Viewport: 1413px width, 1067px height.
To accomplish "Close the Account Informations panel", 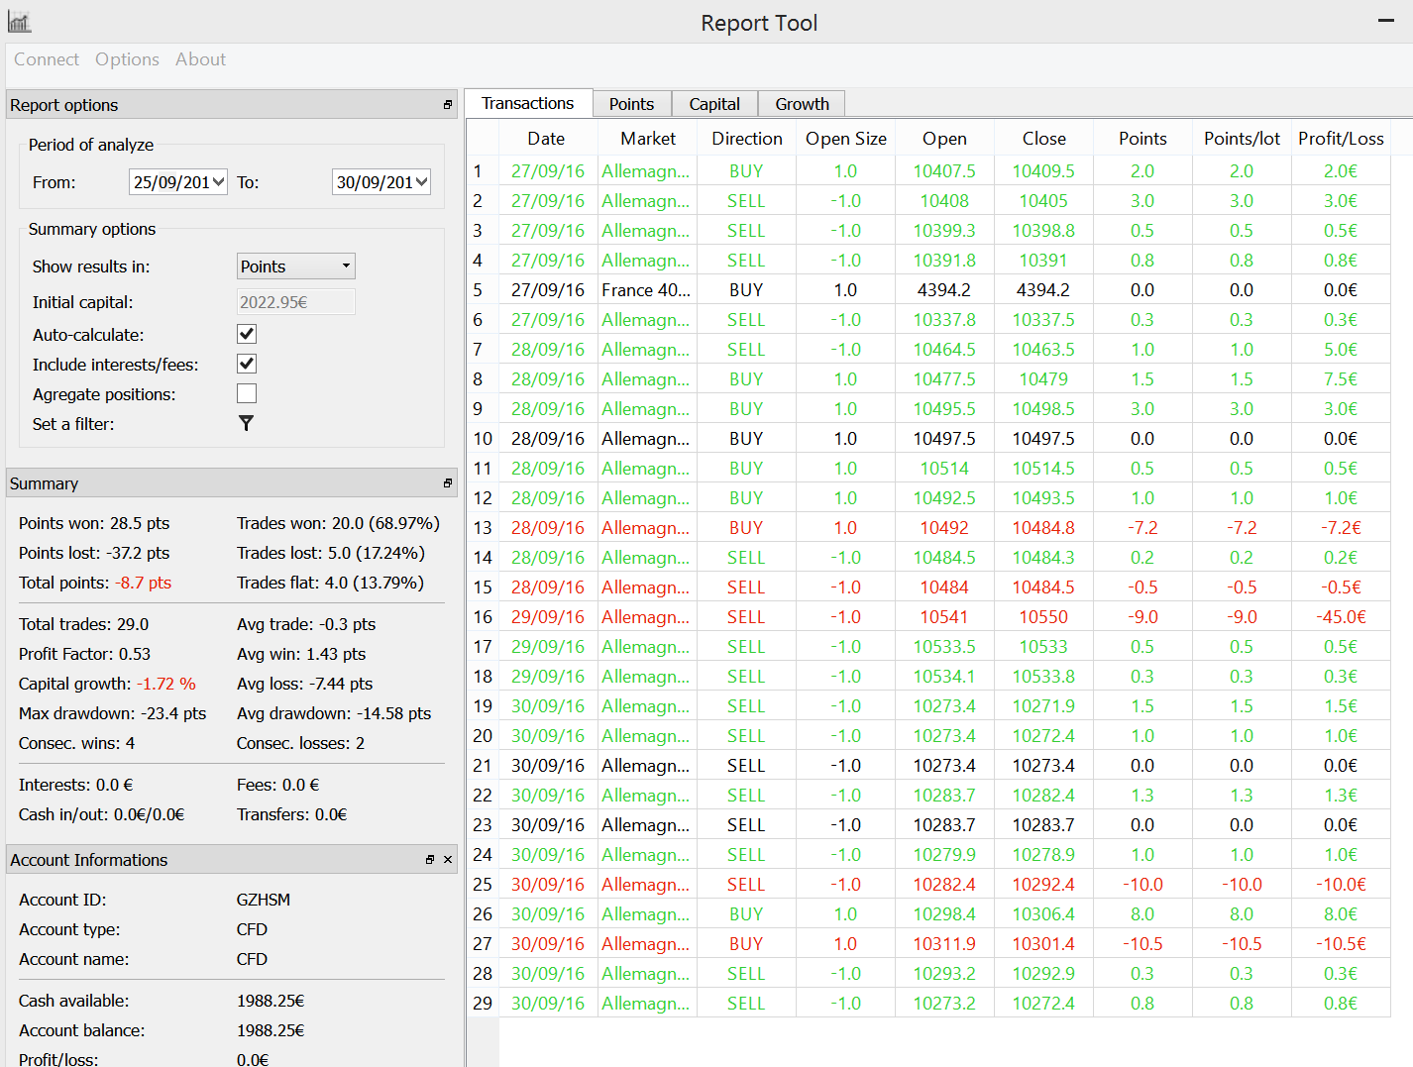I will point(448,860).
